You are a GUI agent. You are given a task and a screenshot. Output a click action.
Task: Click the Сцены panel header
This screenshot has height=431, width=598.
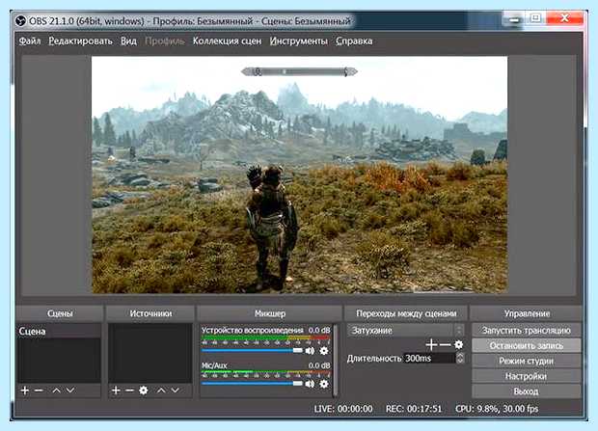click(x=60, y=313)
